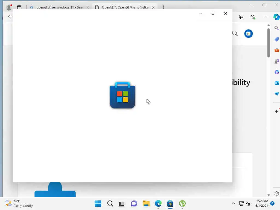
Task: Open Copilot icon in Edge toolbar
Action: click(277, 17)
